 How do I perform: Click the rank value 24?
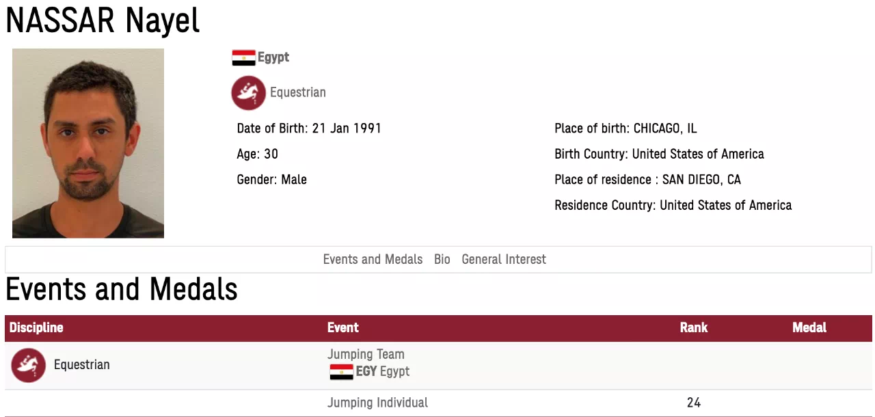point(694,403)
